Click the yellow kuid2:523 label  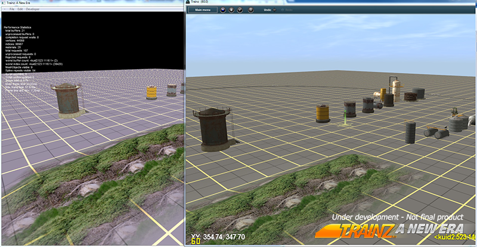[x=455, y=237]
